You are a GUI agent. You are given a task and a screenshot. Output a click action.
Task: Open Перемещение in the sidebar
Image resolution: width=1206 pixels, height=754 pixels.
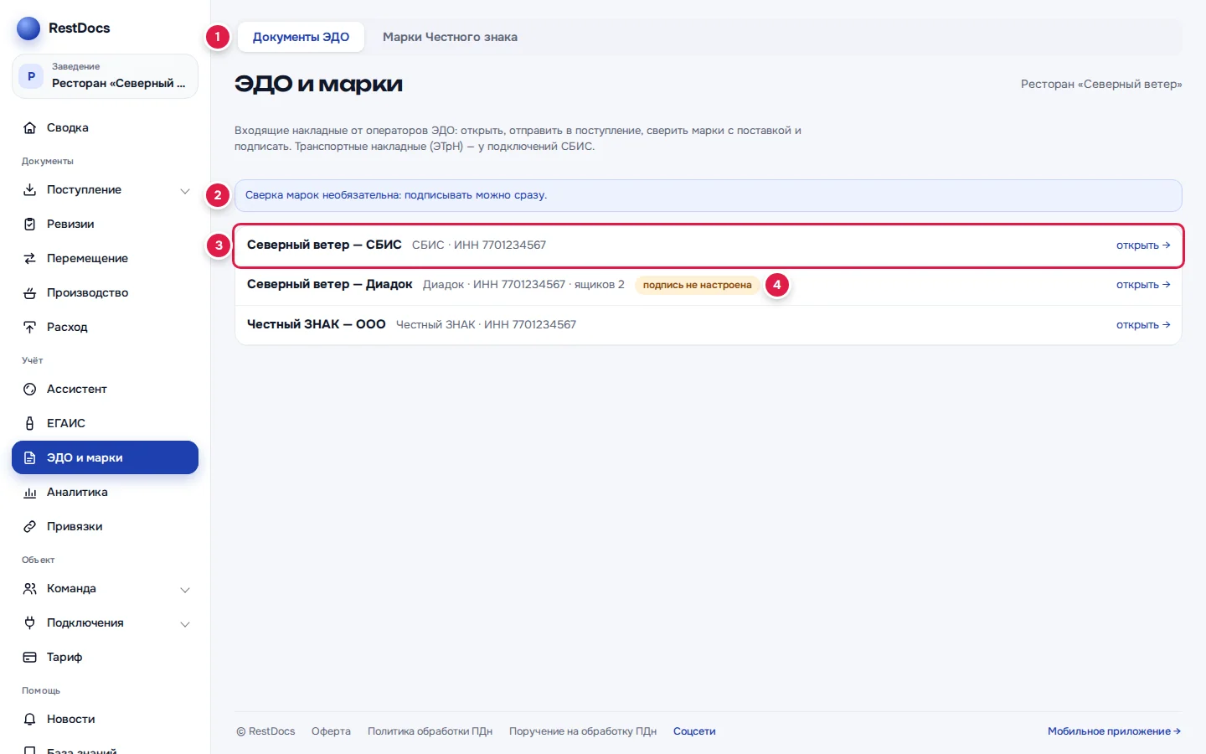pyautogui.click(x=105, y=259)
